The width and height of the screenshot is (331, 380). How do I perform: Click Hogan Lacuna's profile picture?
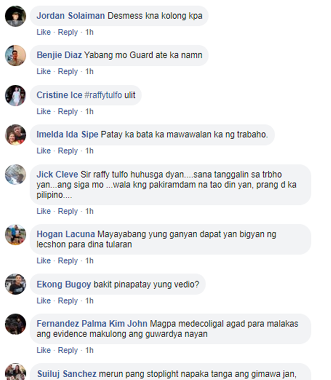(x=15, y=235)
